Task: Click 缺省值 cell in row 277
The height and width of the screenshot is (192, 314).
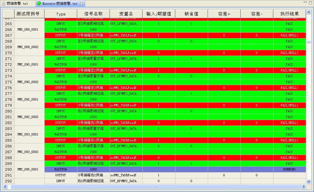Action: [191, 94]
